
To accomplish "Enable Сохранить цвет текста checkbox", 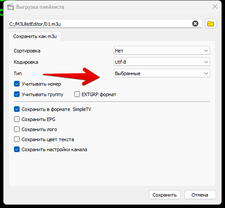I will [x=17, y=139].
